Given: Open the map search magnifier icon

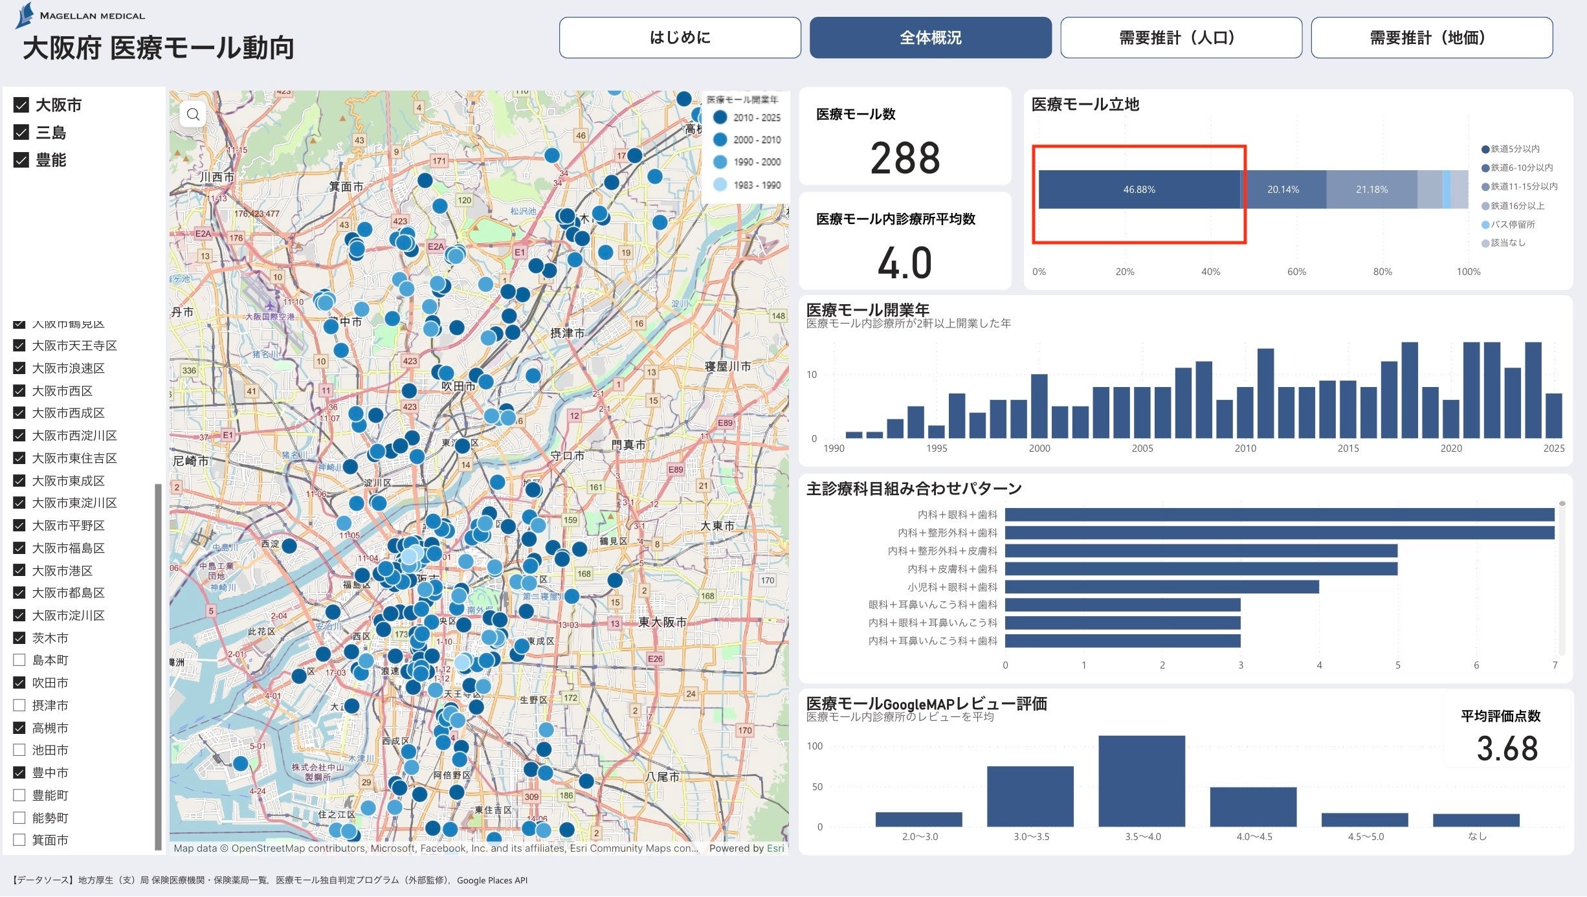Looking at the screenshot, I should [x=193, y=115].
